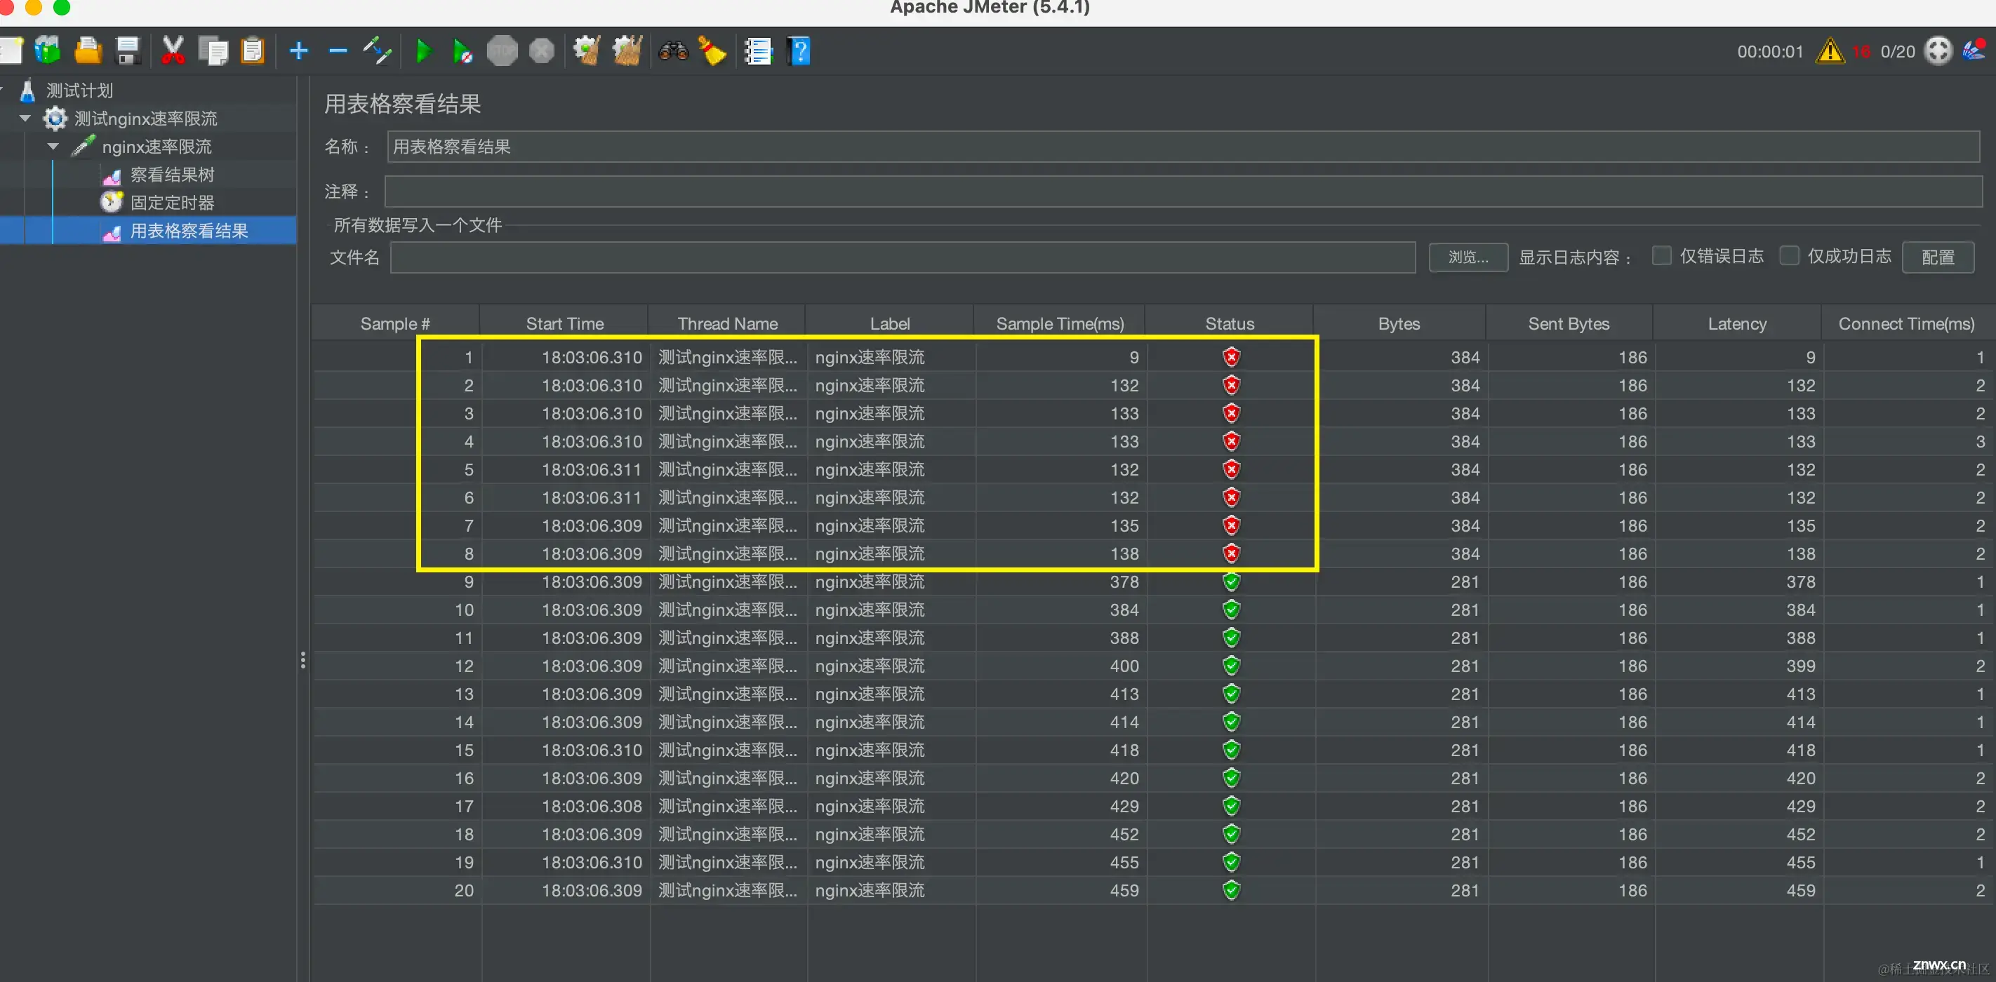
Task: Enable the 仅错误日志 checkbox
Action: pos(1661,255)
